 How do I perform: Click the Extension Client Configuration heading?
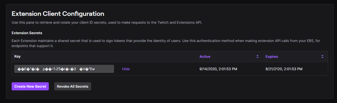[x=58, y=13]
